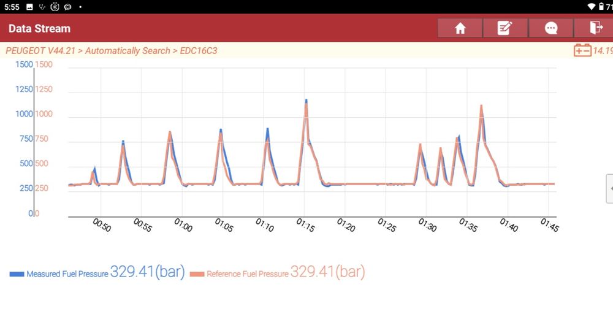
Task: Click the 5:55 clock in the status bar
Action: [12, 7]
